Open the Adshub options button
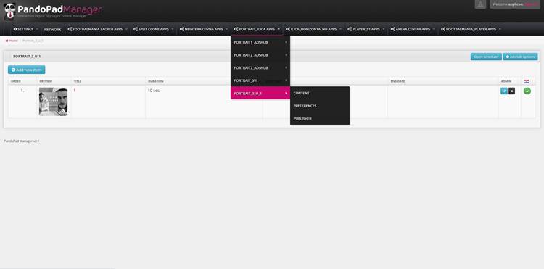 (x=520, y=57)
